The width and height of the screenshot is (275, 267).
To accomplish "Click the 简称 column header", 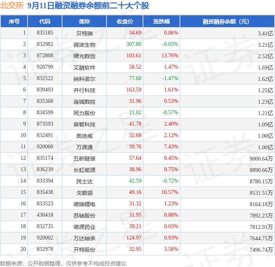I will [84, 22].
